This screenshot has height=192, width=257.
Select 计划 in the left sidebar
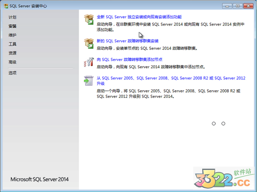pos(12,17)
